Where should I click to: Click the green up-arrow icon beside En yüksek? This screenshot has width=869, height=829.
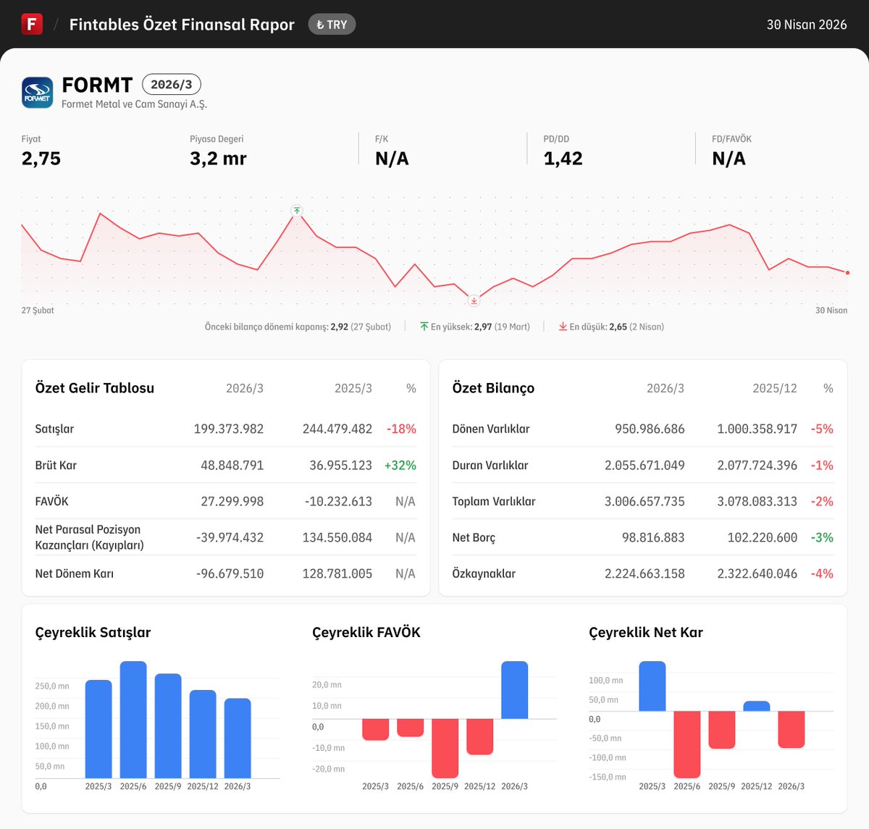tap(424, 327)
